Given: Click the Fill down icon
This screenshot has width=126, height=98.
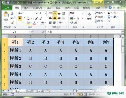Looking at the screenshot, I should pyautogui.click(x=109, y=17).
